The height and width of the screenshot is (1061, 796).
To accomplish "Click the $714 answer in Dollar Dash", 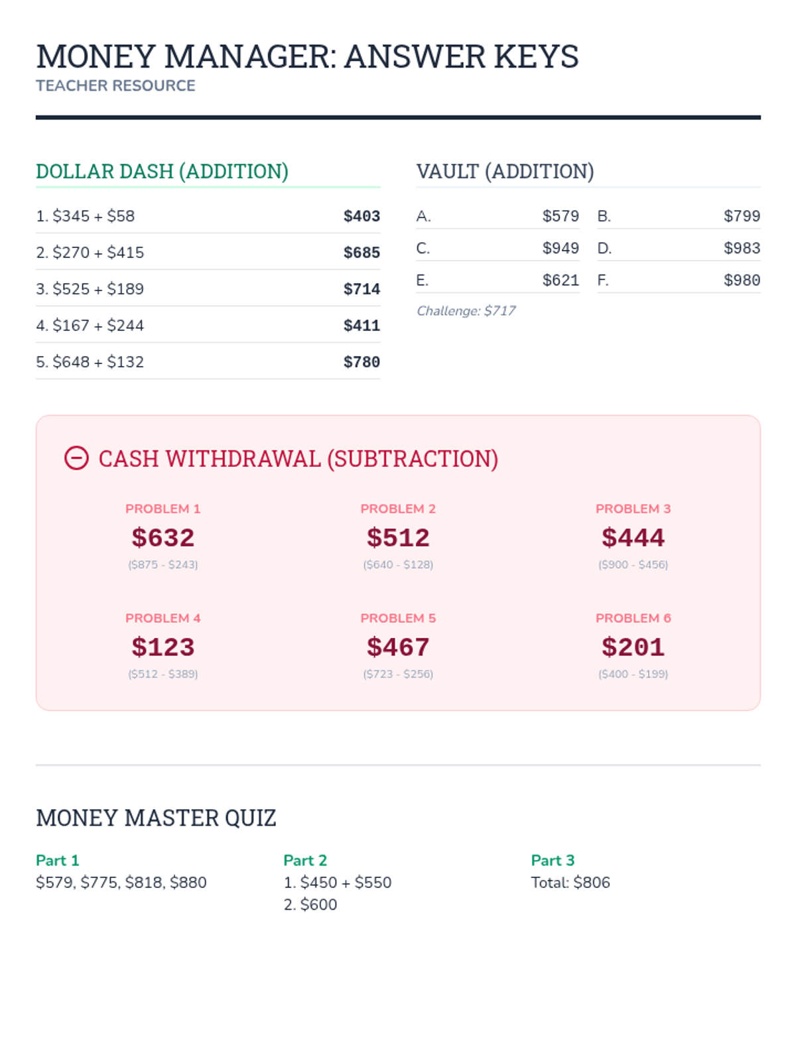I will 362,289.
